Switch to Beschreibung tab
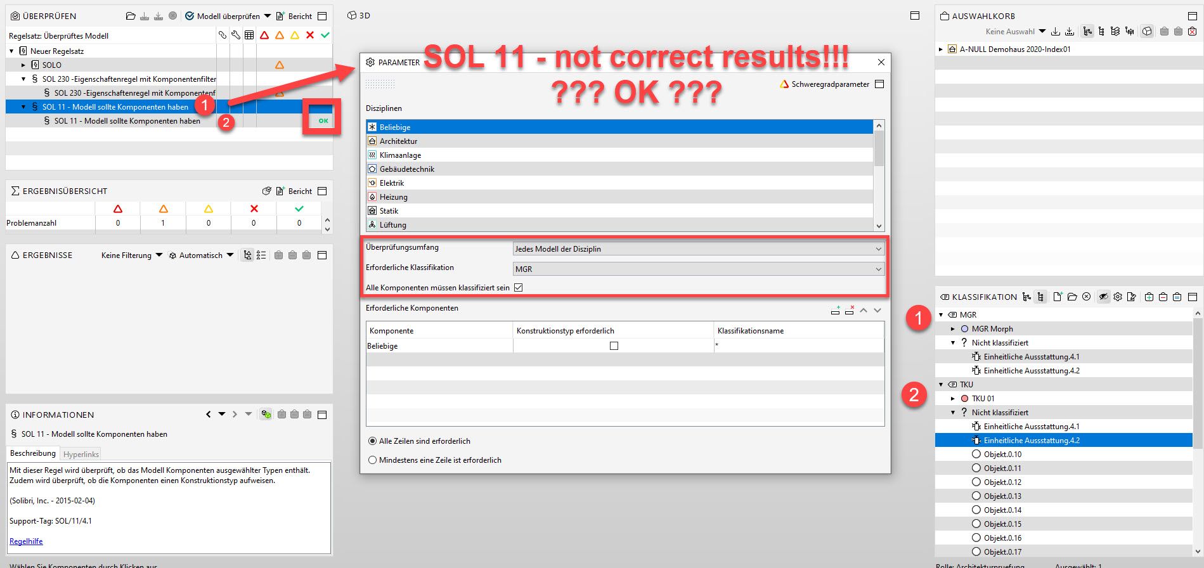 (33, 453)
